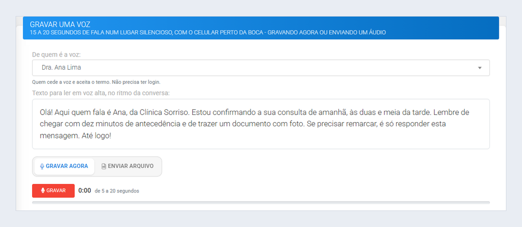522x227 pixels.
Task: Switch to the Enviar Arquivo tab
Action: (x=127, y=166)
